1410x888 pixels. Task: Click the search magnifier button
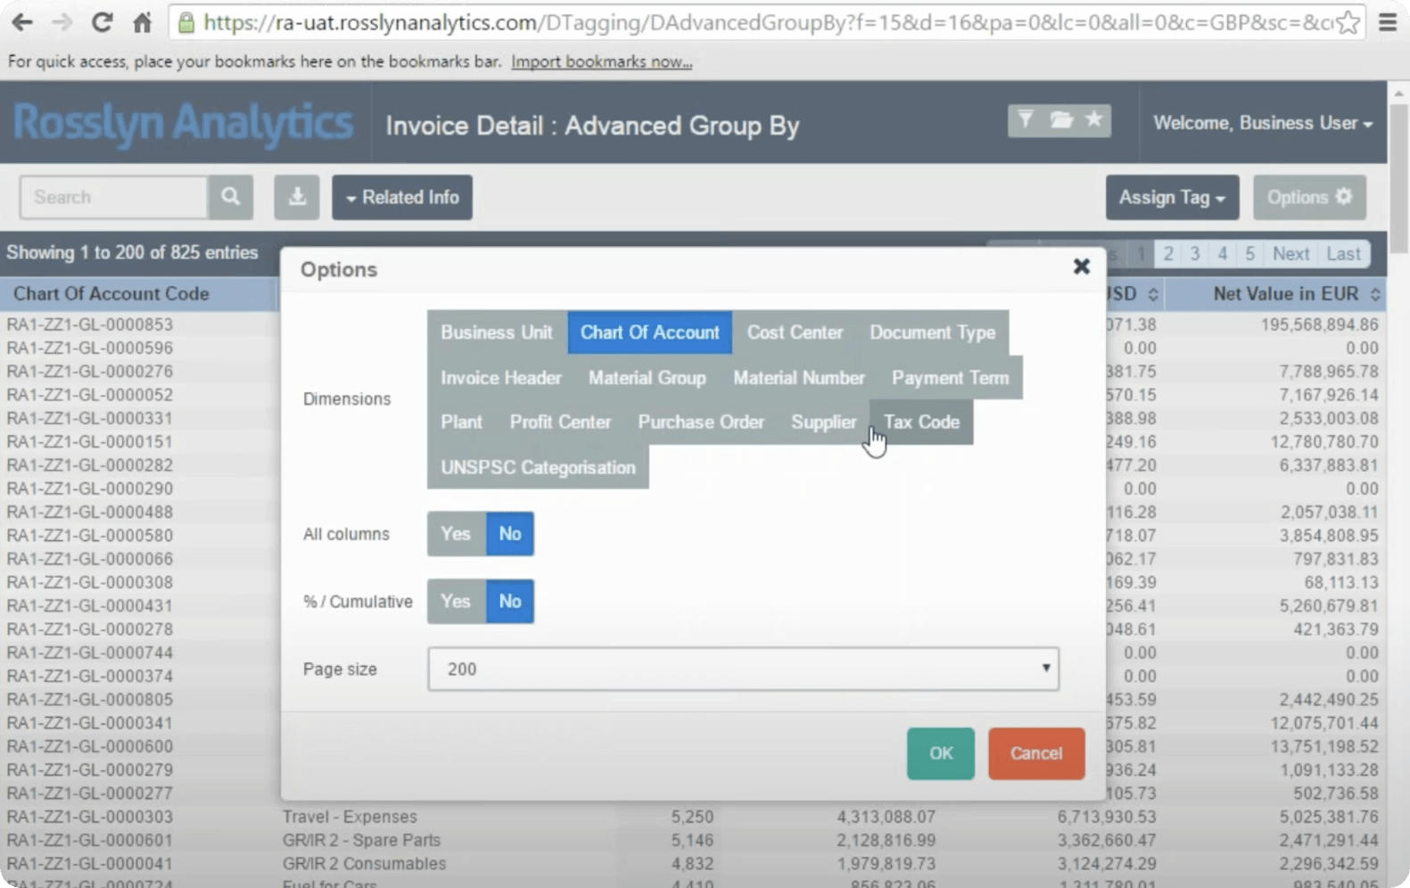(x=230, y=197)
